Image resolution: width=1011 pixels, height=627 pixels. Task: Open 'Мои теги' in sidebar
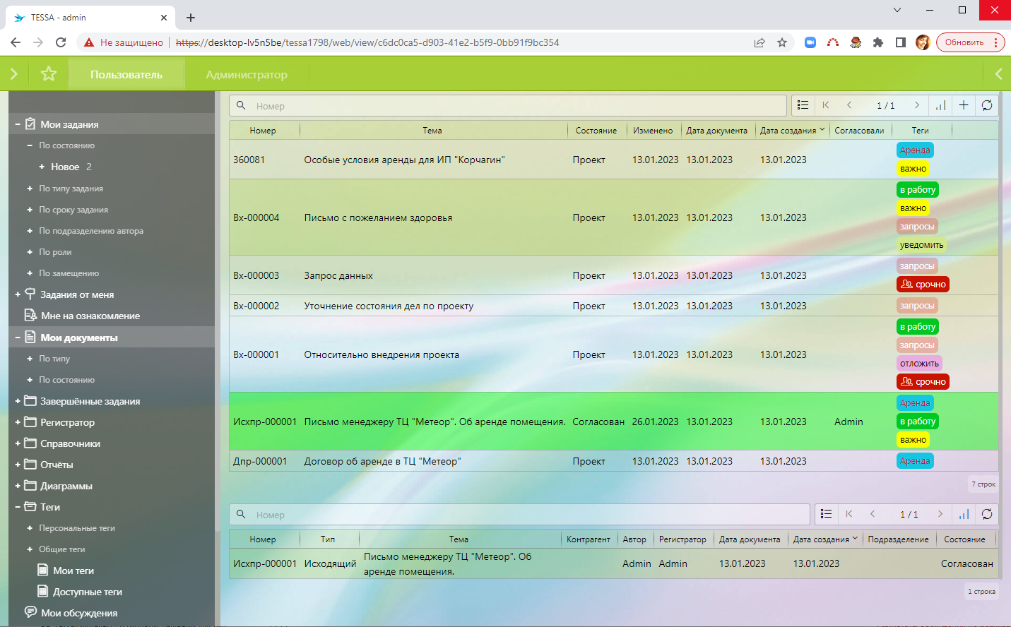pyautogui.click(x=73, y=571)
